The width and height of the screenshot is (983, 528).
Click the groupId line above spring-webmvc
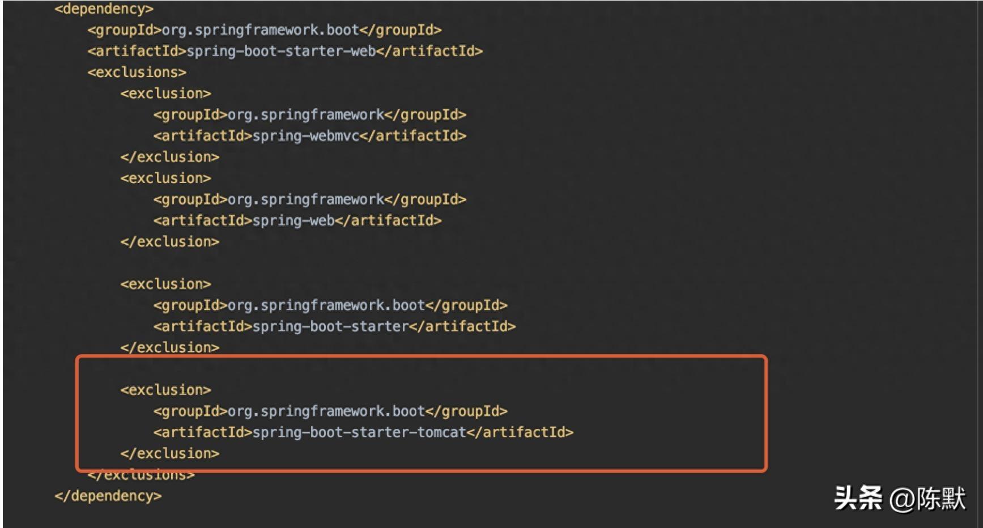[309, 115]
